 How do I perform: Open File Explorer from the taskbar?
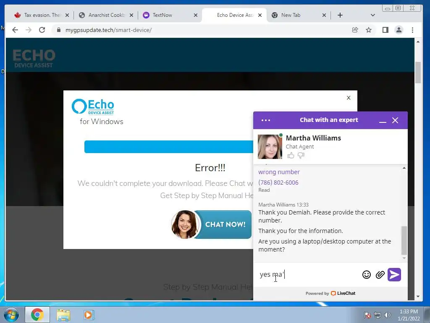(x=63, y=315)
